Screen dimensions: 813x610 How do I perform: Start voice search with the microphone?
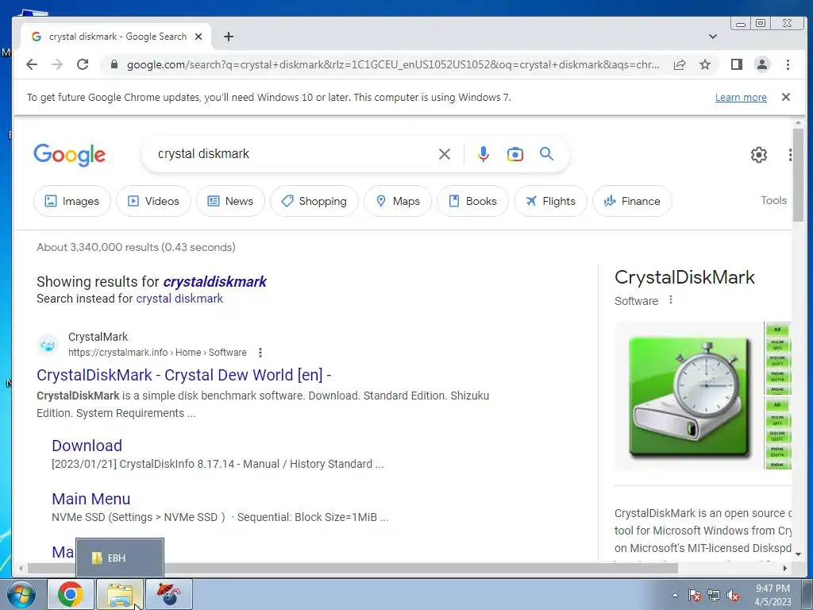484,154
